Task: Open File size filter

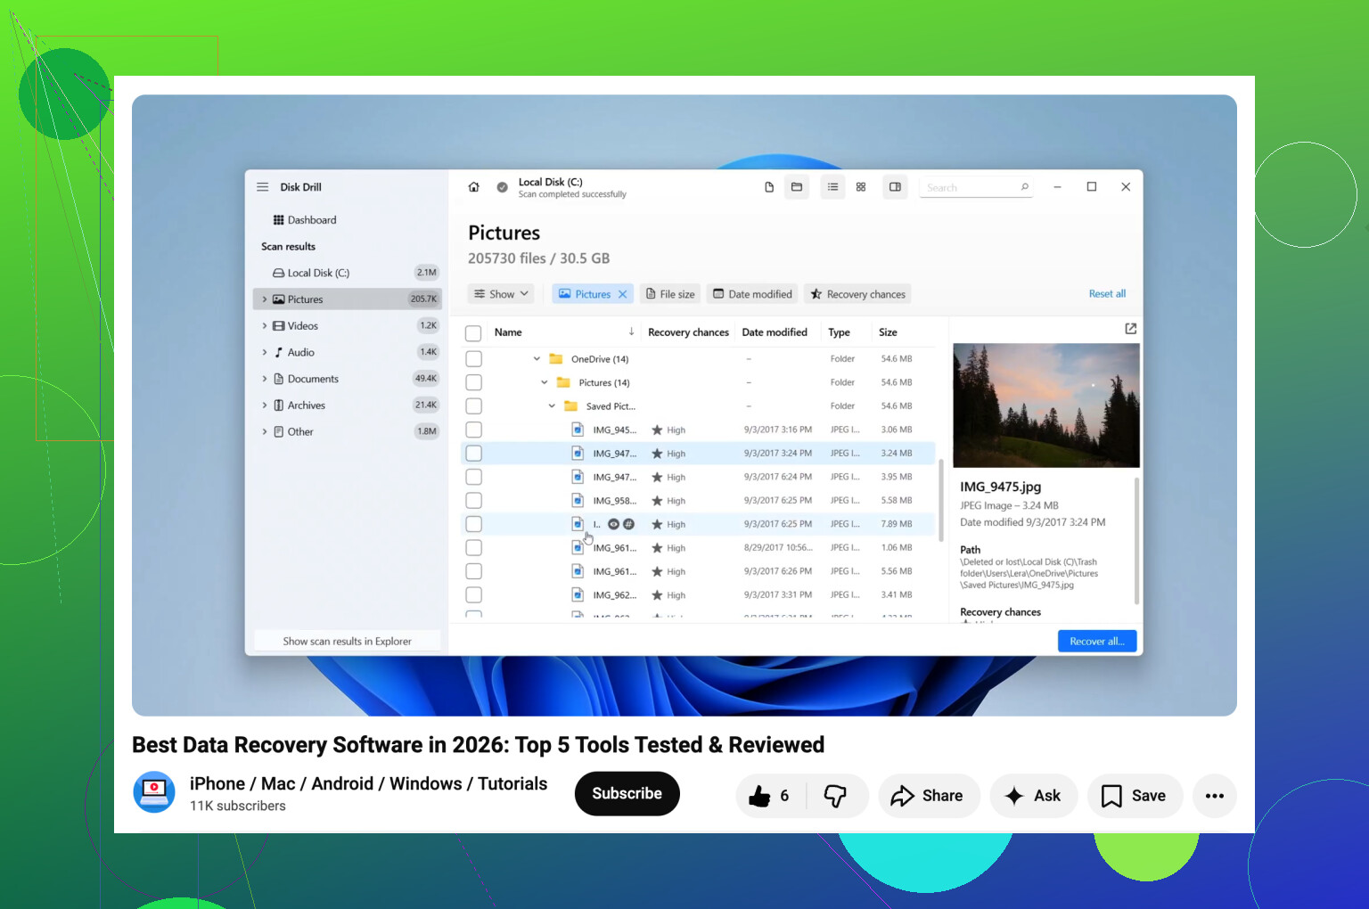Action: [x=670, y=294]
